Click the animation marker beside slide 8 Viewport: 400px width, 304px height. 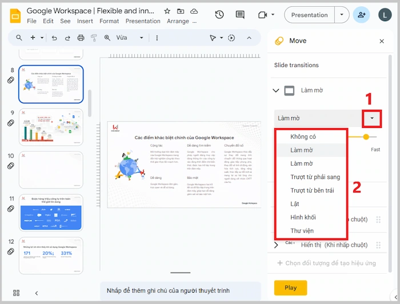point(10,80)
